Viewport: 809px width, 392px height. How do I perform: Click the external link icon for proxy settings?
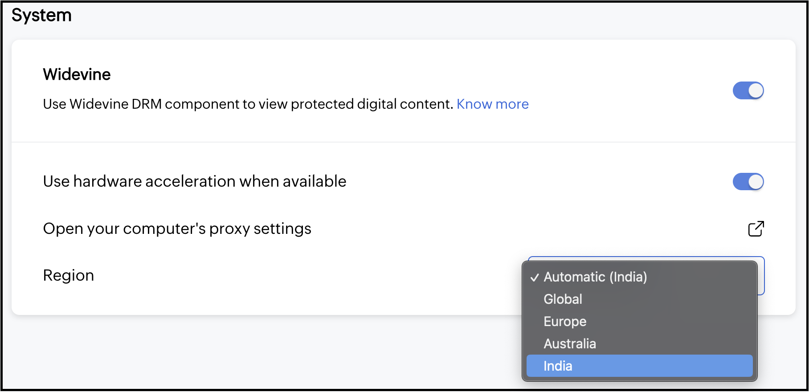tap(756, 229)
